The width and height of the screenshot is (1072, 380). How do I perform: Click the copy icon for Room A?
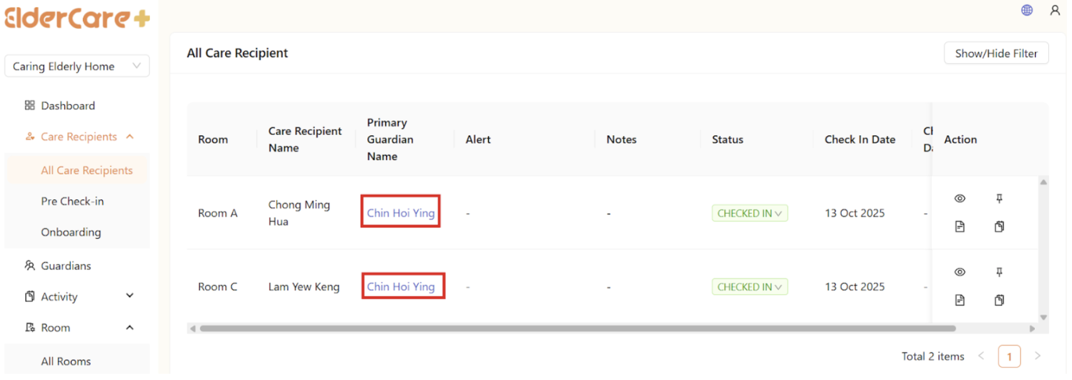click(999, 226)
